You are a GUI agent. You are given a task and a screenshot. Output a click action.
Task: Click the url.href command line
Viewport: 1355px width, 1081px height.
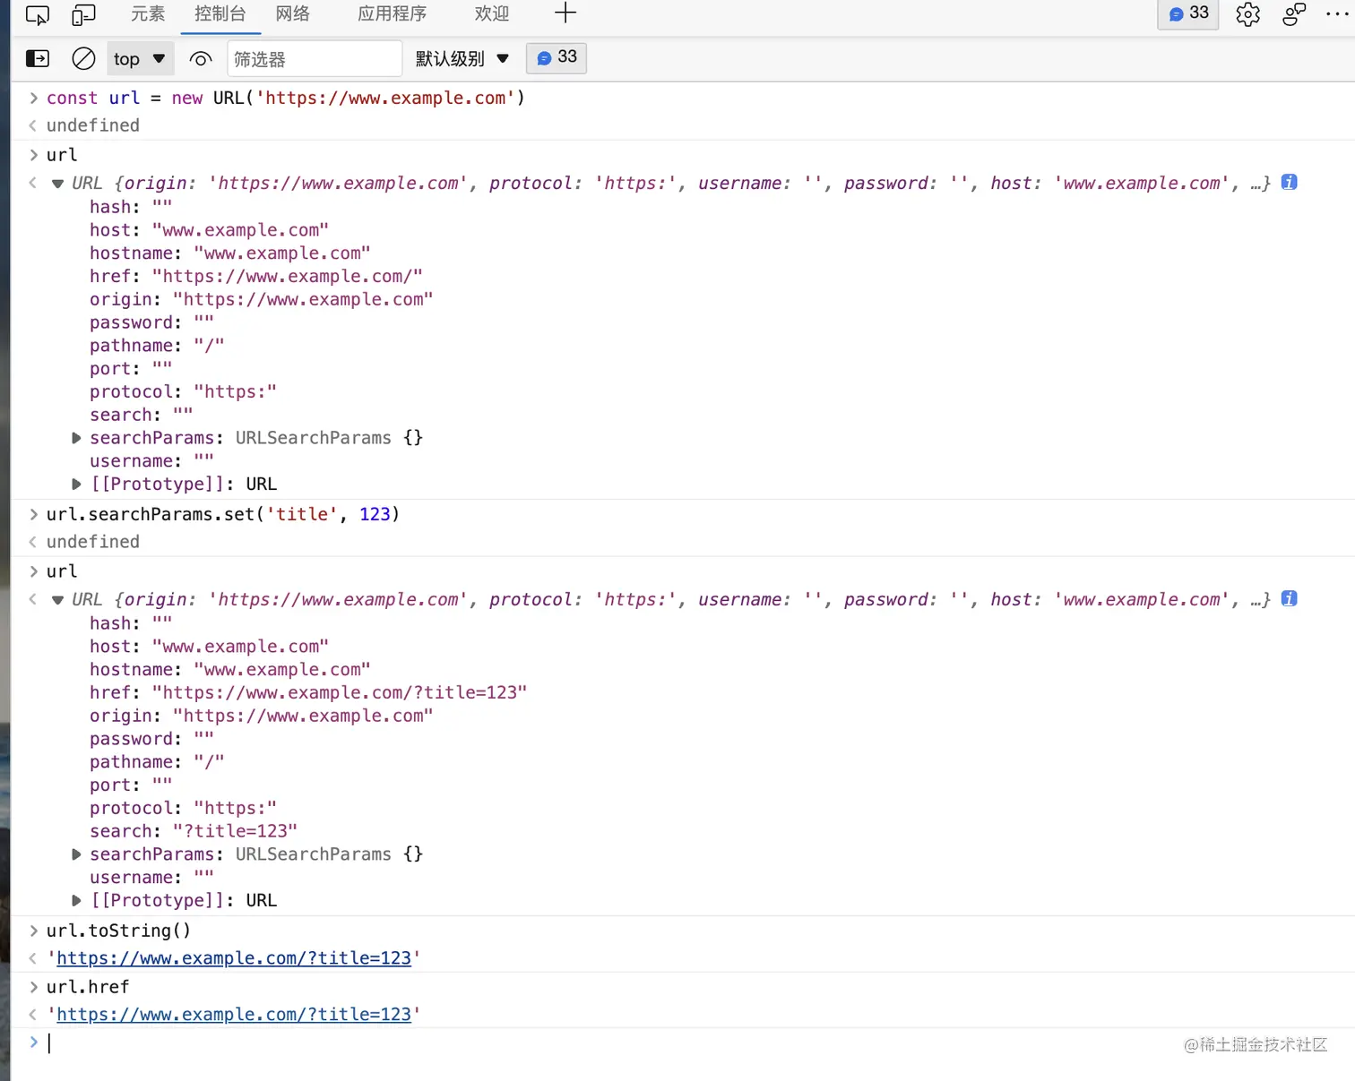88,987
